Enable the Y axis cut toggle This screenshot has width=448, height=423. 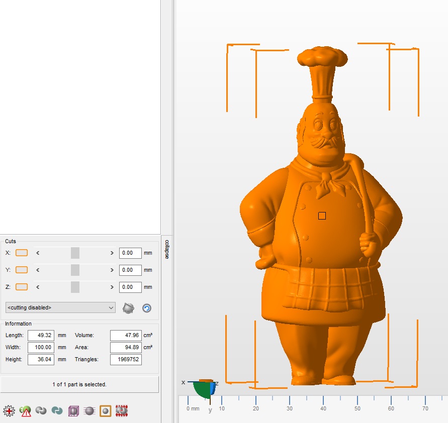(21, 270)
